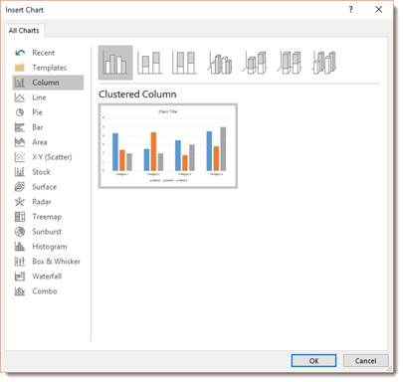Viewport: 403px width, 382px height.
Task: Open the All Charts tab
Action: coord(24,31)
